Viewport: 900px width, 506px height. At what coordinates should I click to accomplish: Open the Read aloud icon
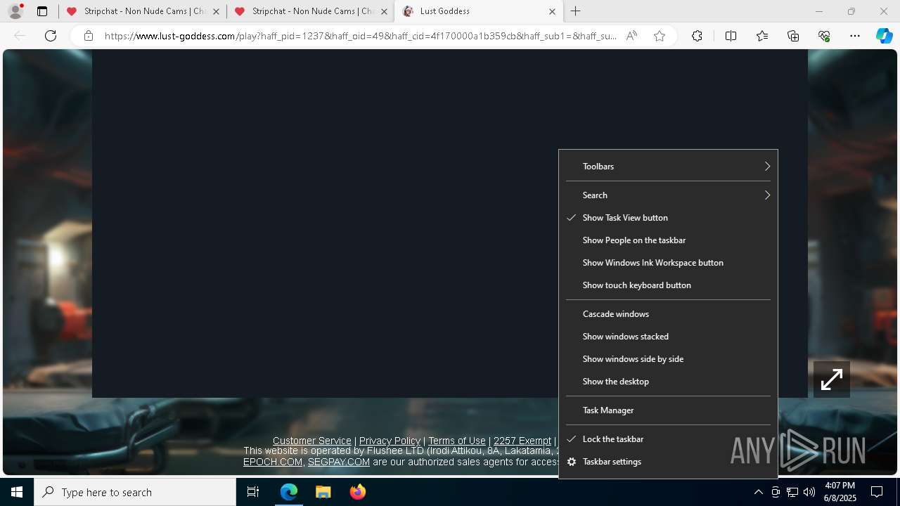tap(631, 36)
